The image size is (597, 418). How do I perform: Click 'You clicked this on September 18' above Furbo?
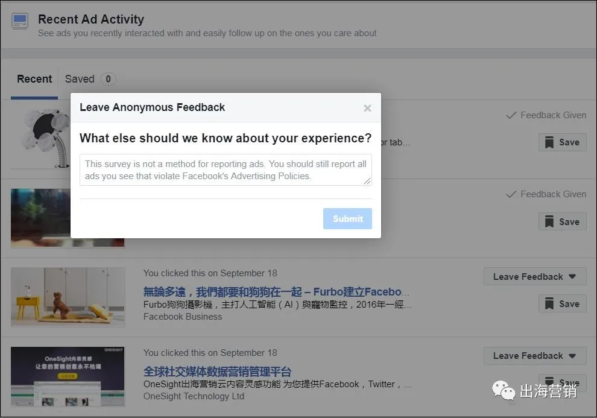pyautogui.click(x=210, y=273)
